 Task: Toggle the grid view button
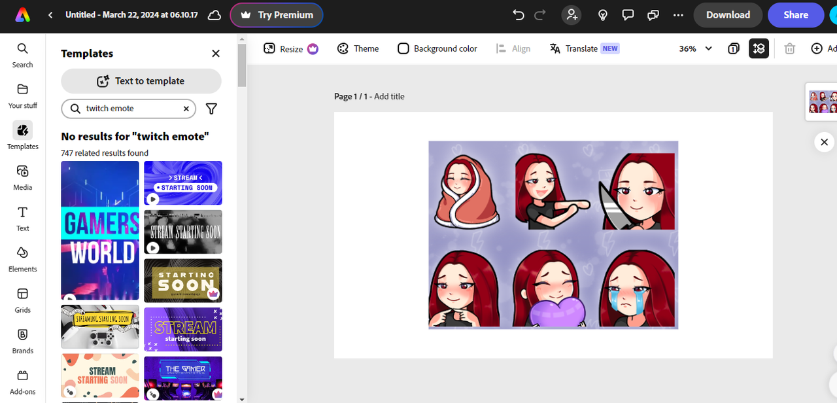click(x=759, y=48)
